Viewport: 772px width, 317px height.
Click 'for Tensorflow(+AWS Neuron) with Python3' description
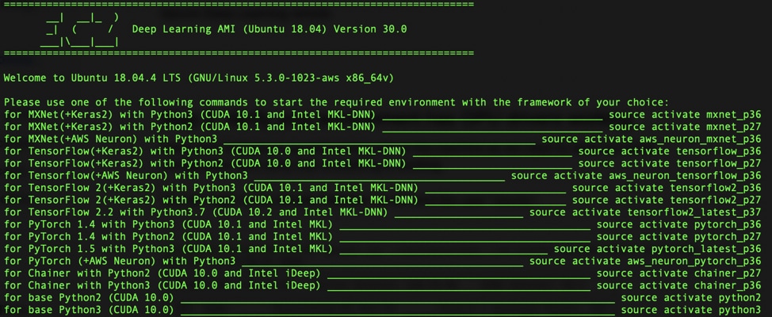(x=125, y=176)
